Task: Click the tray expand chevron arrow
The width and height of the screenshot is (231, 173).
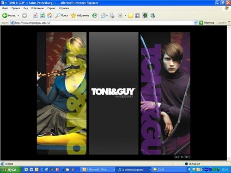Action: point(189,170)
